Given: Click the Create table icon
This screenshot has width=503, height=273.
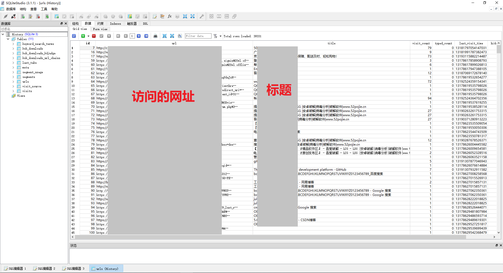Looking at the screenshot, I should [57, 16].
